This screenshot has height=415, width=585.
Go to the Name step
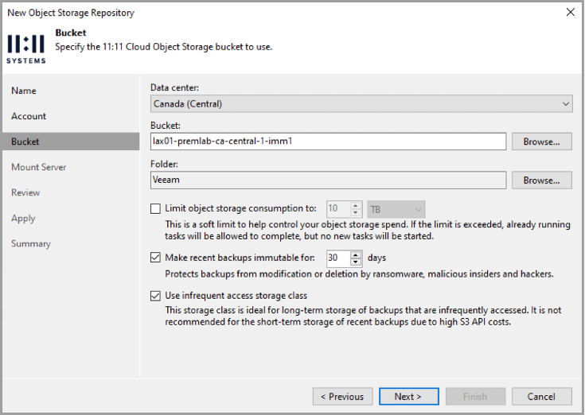[x=24, y=91]
